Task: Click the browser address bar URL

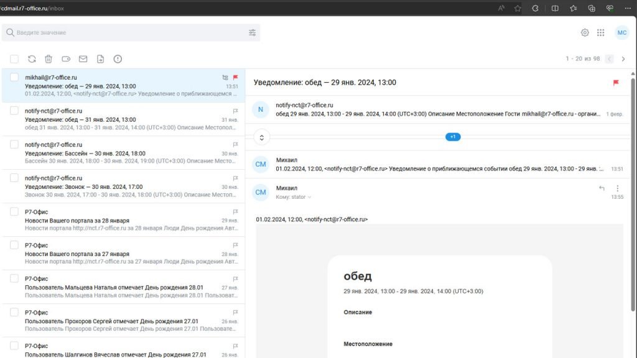Action: coord(32,8)
